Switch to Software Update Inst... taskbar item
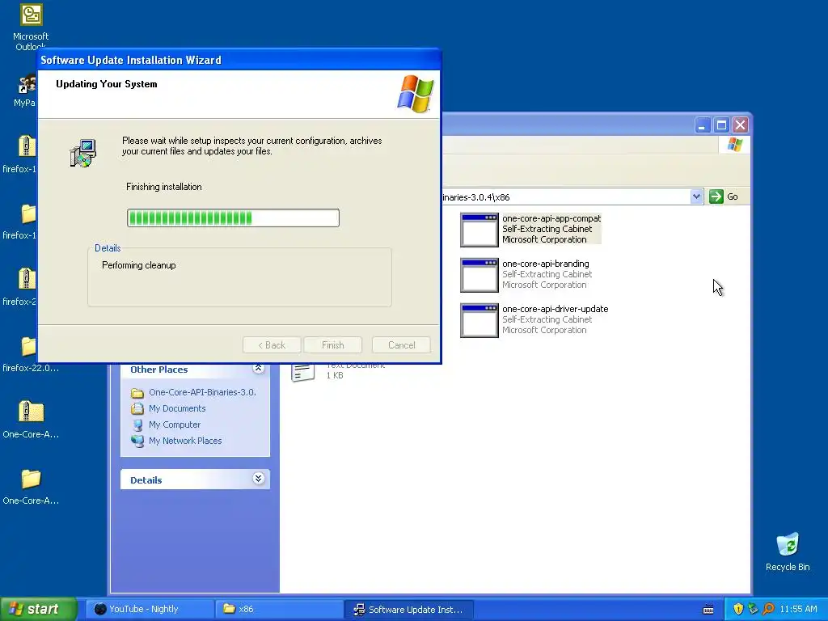Image resolution: width=828 pixels, height=621 pixels. pos(408,609)
